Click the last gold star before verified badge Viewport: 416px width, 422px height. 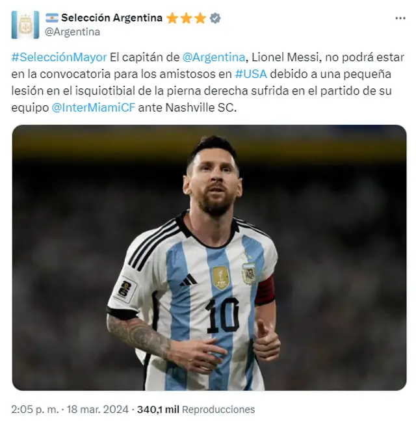pos(200,18)
